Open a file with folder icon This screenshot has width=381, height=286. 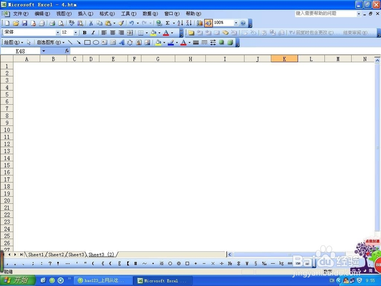pos(16,23)
